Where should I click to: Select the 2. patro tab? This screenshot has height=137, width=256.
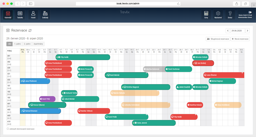tap(27, 44)
